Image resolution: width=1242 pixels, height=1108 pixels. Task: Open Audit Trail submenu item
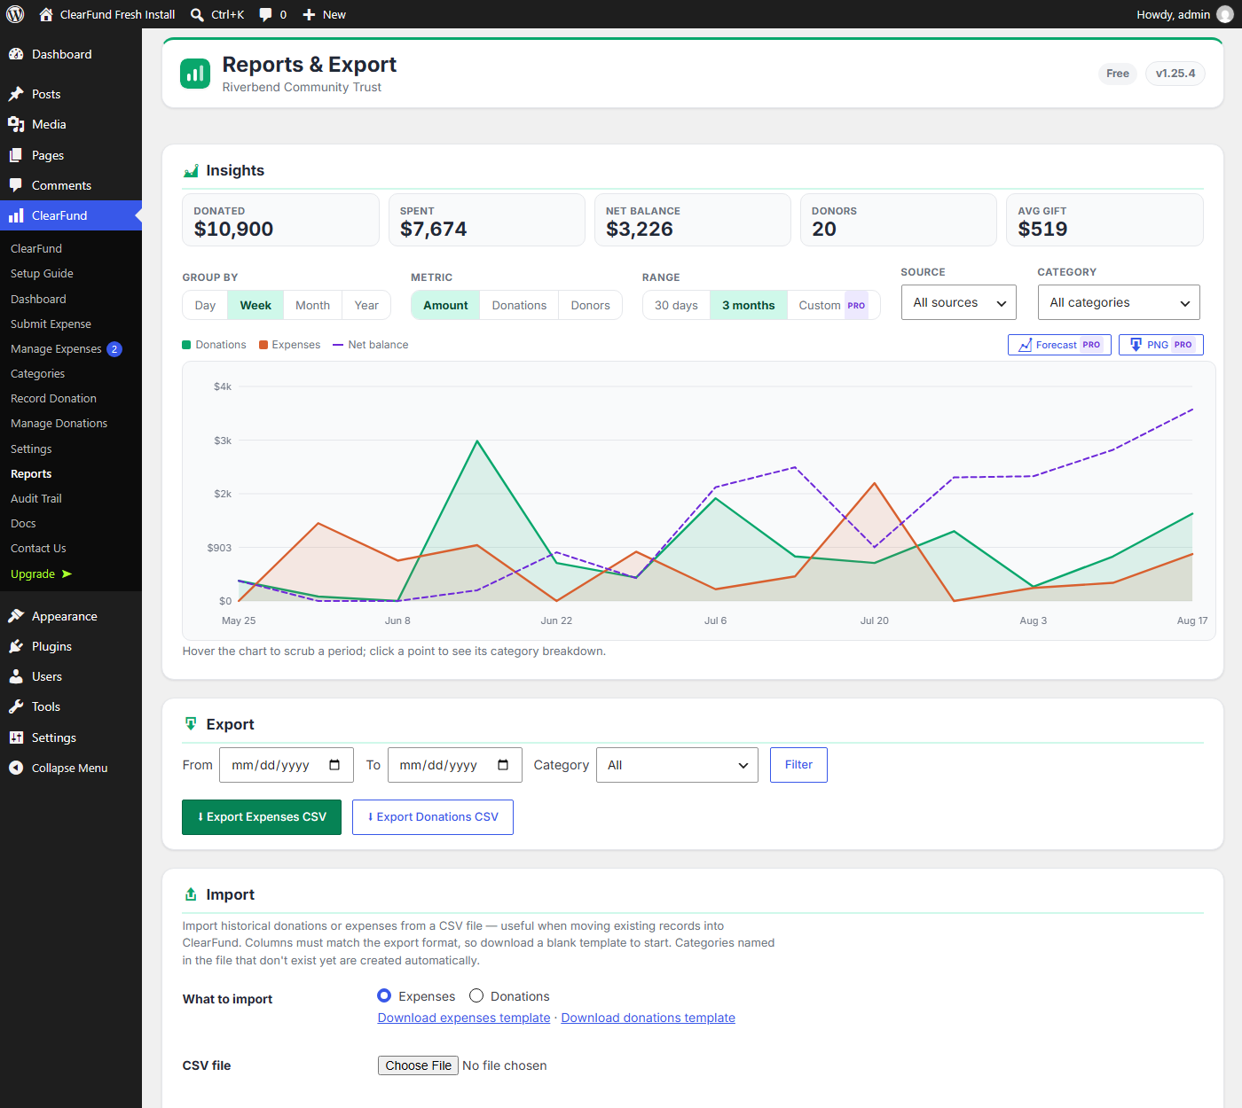[36, 498]
